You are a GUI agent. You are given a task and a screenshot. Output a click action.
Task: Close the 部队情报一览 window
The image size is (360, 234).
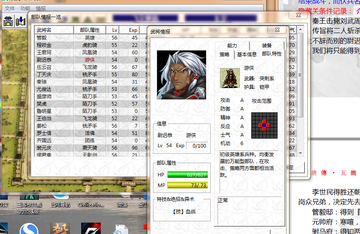tap(298, 15)
